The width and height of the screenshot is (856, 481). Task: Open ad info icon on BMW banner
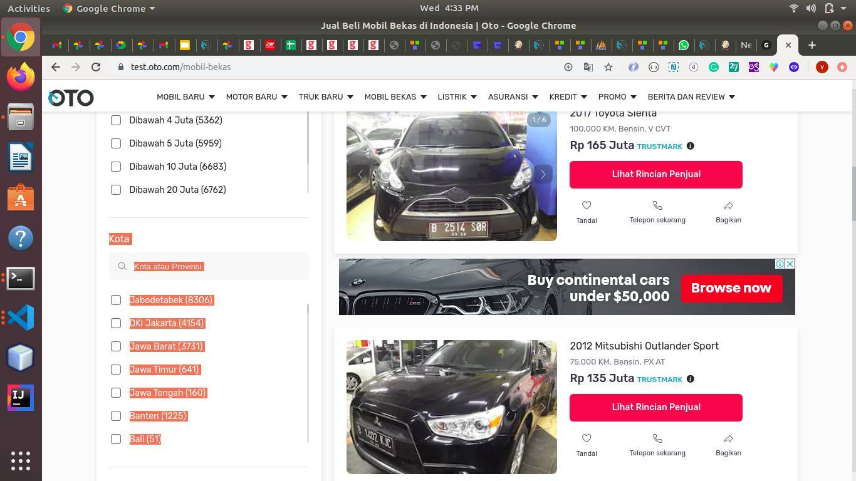(x=780, y=264)
